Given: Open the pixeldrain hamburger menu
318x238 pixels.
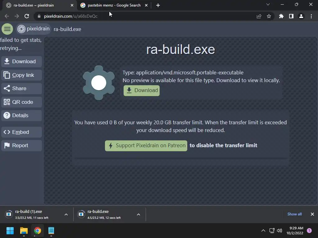Looking at the screenshot, I should pos(7,29).
